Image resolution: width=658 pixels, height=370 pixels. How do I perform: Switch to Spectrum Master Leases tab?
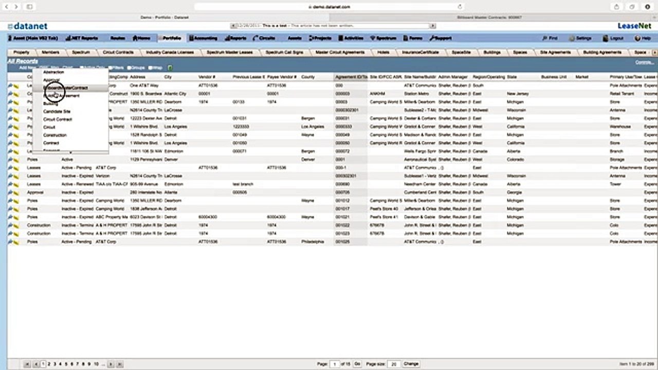(x=230, y=52)
